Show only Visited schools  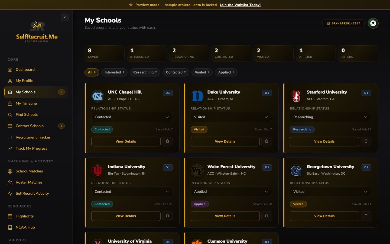click(202, 72)
